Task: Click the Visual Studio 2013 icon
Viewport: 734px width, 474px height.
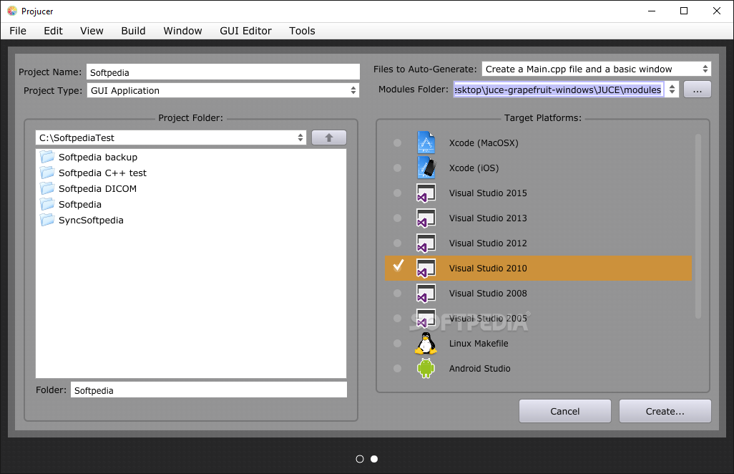Action: [x=426, y=218]
